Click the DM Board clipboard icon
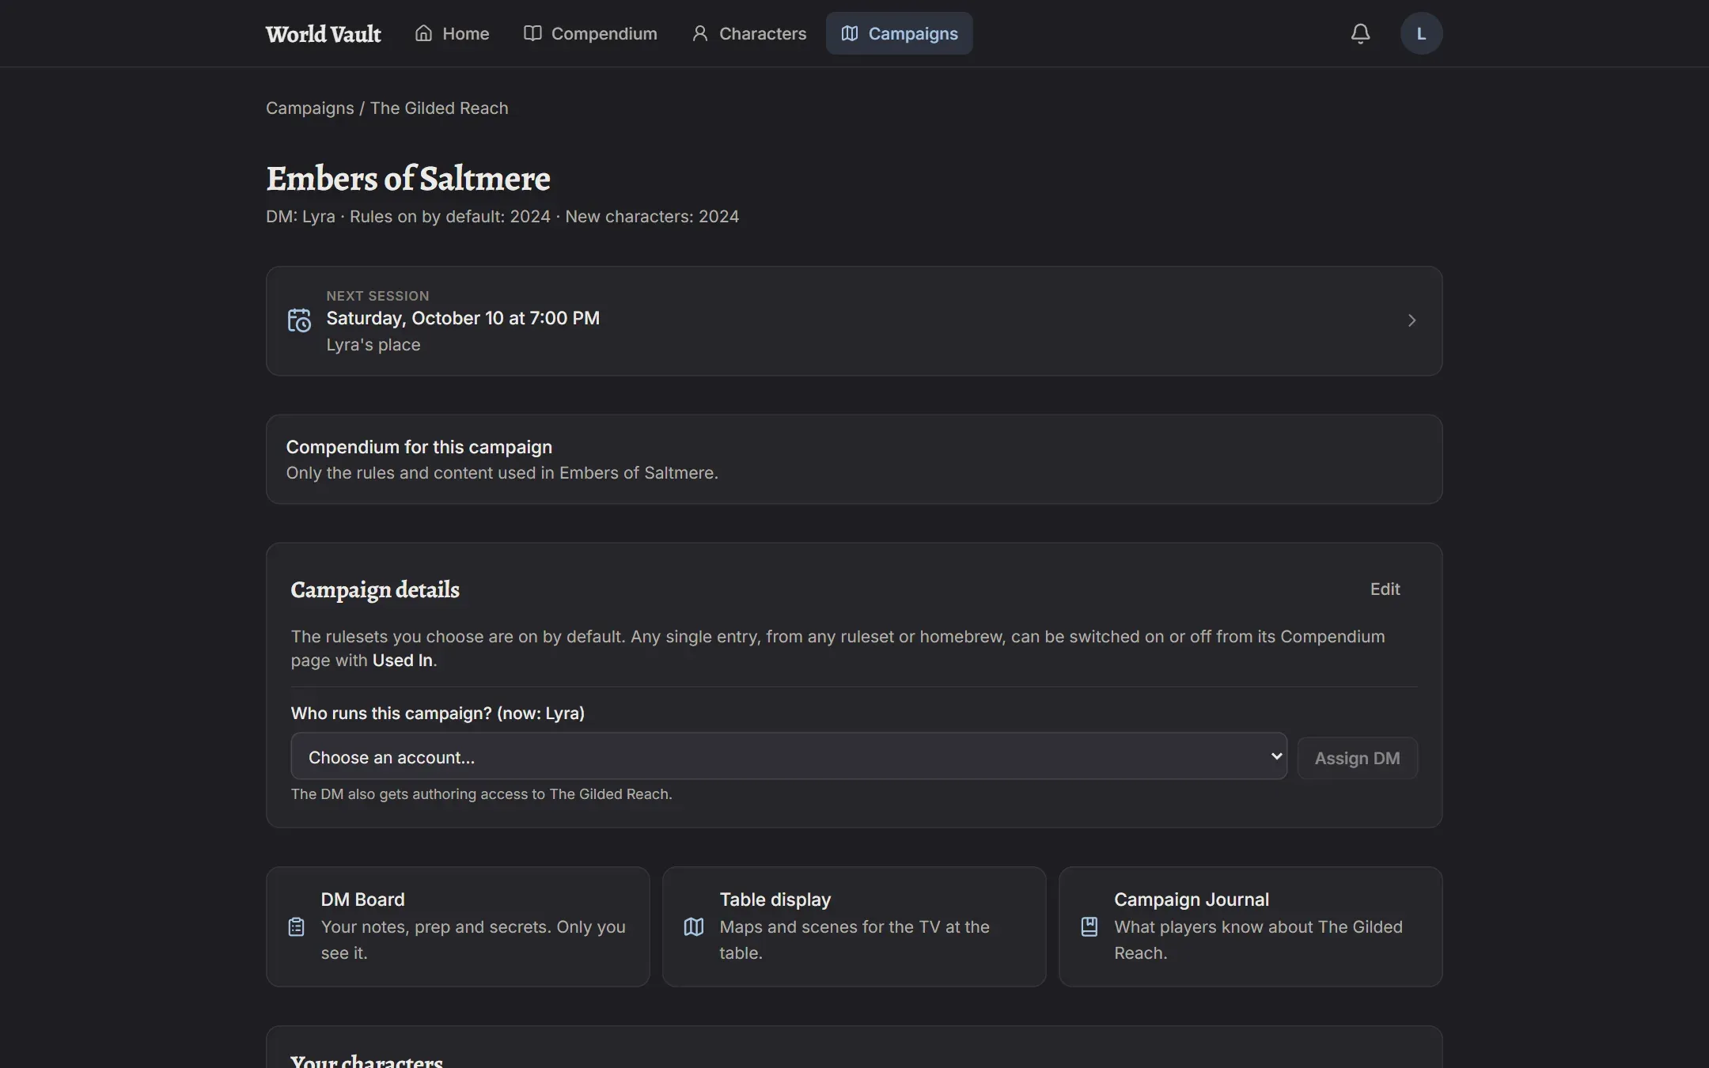The height and width of the screenshot is (1068, 1709). [x=296, y=926]
